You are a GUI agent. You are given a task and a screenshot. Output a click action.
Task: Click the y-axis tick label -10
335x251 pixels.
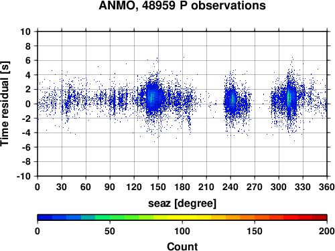point(23,176)
